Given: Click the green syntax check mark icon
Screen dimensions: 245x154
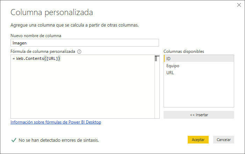Looking at the screenshot, I should tap(14, 140).
